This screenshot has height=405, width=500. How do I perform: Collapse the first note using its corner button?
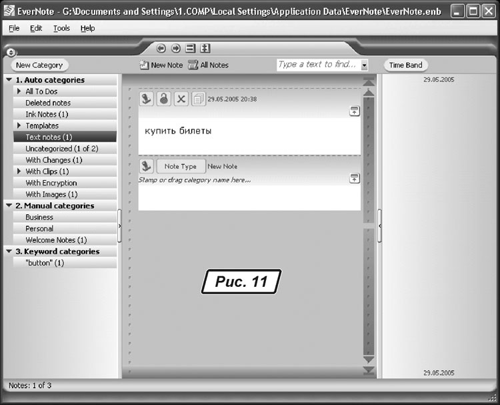355,111
